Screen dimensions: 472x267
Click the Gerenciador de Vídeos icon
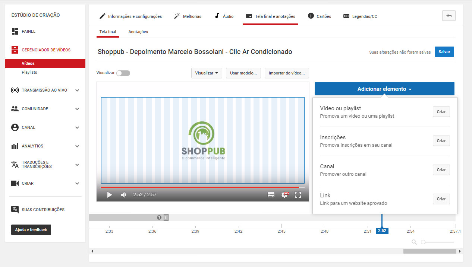(x=15, y=50)
